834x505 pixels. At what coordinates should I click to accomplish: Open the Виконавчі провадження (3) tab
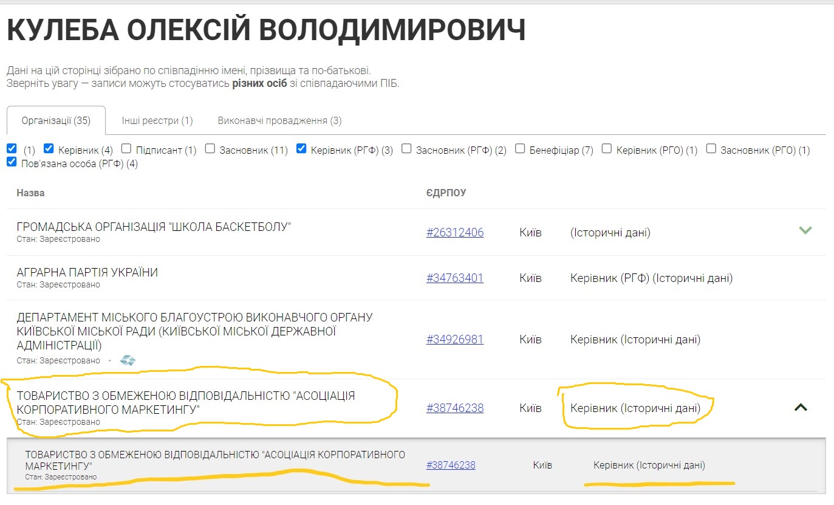(279, 120)
